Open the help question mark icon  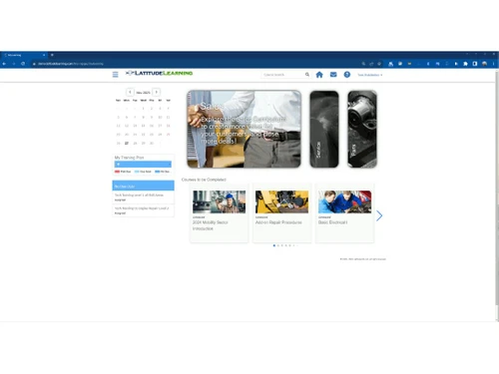pyautogui.click(x=347, y=75)
